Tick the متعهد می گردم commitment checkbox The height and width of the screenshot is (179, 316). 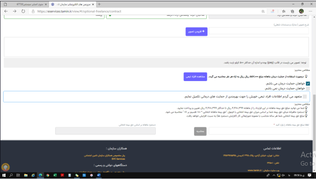305,96
